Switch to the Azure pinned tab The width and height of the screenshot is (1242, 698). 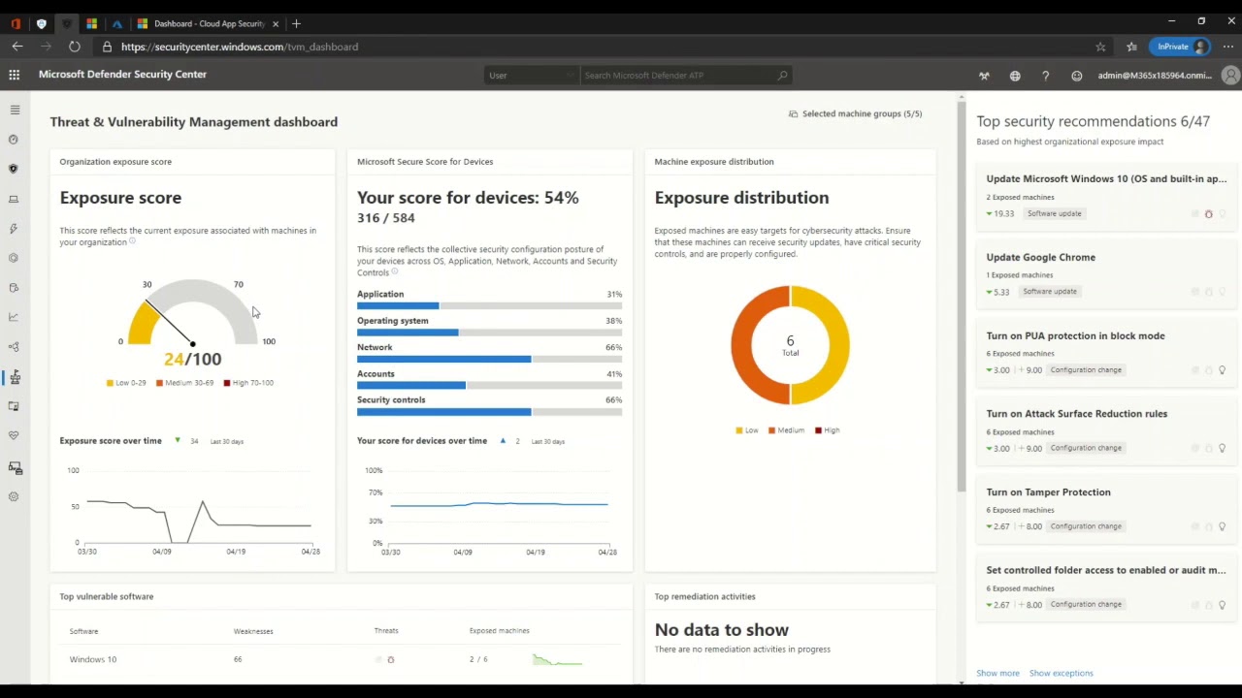[116, 23]
